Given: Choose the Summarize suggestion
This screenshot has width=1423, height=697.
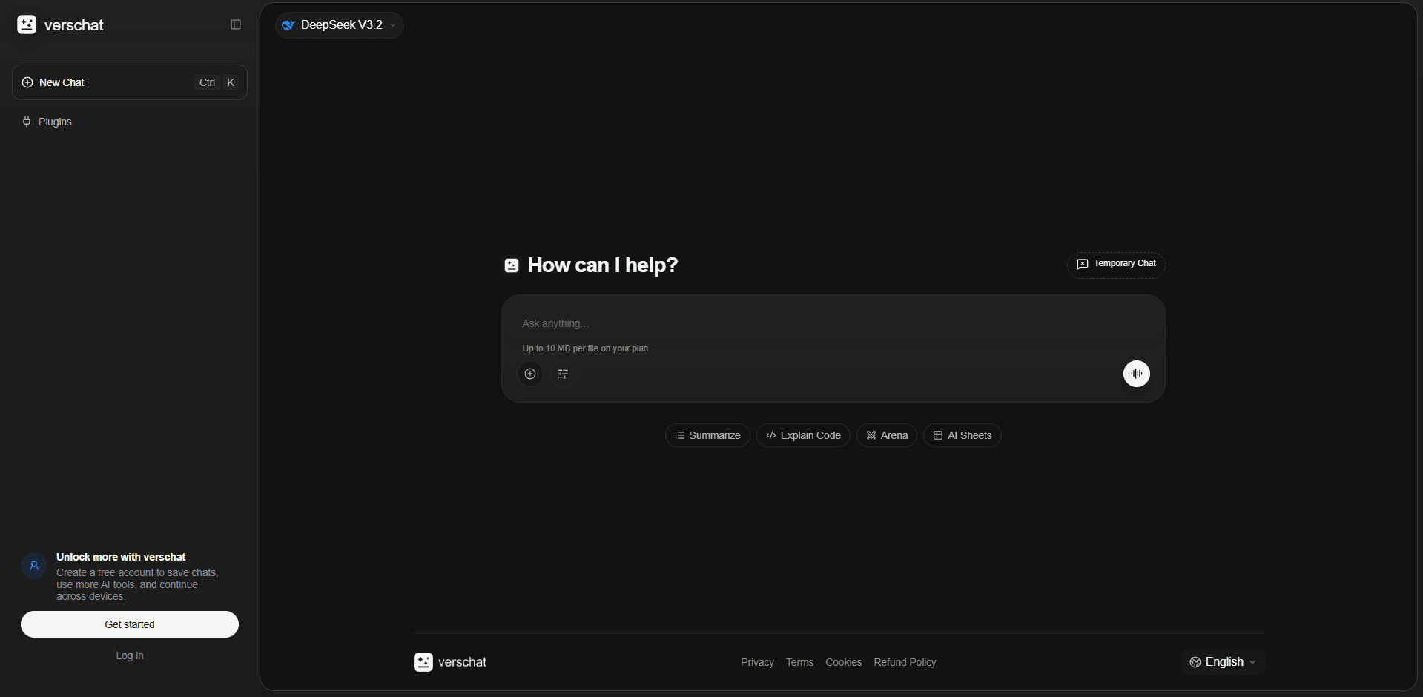Looking at the screenshot, I should pos(707,435).
